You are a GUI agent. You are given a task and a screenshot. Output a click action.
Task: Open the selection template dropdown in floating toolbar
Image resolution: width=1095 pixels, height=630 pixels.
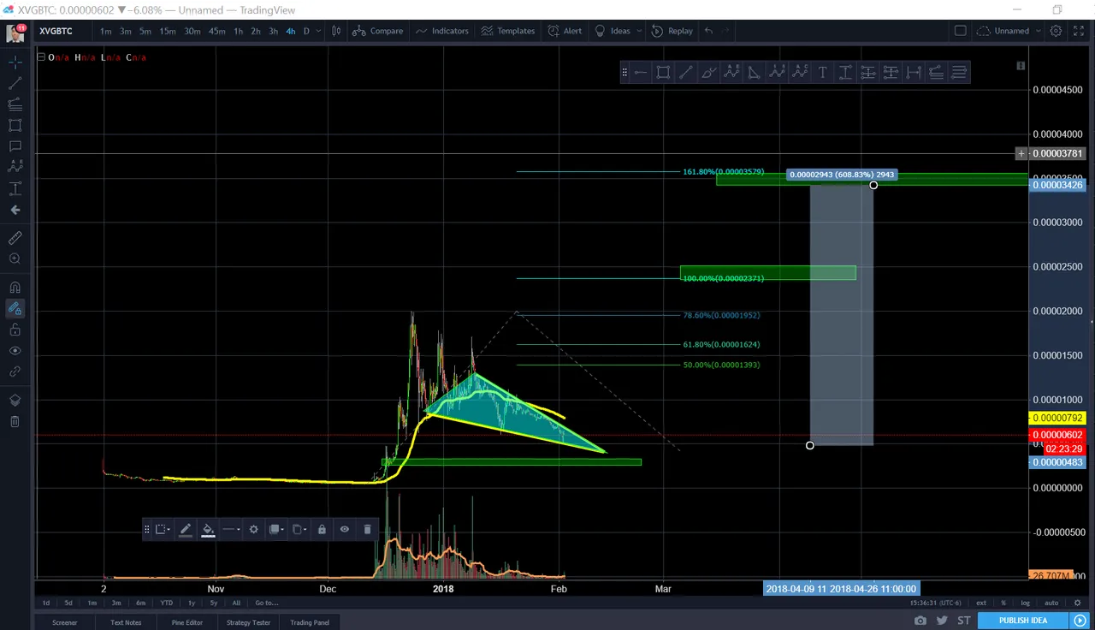pyautogui.click(x=161, y=529)
